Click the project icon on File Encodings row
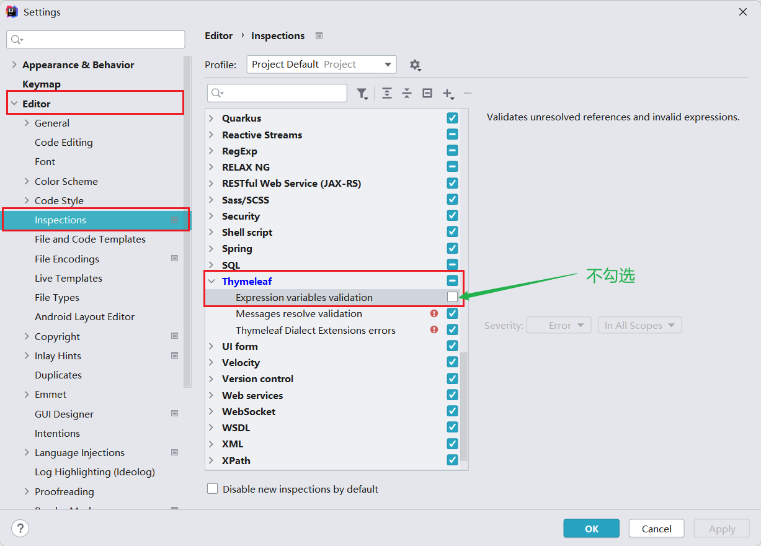Screen dimensions: 761x546 (175, 259)
